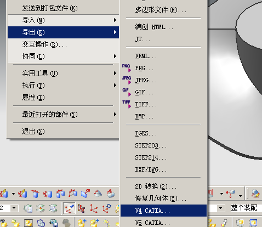Open dropdown arrow beside lightning block icon
Screen dimensions: 262x227
(13, 194)
